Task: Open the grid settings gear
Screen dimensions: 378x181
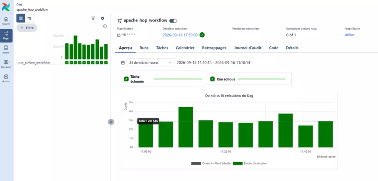Action: click(102, 18)
